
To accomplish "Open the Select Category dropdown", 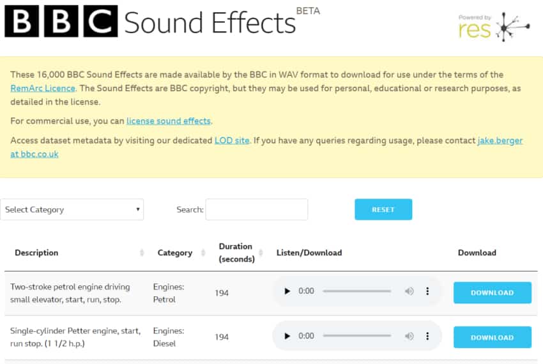I will point(72,209).
